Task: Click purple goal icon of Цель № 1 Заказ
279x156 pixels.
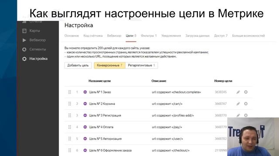Action: pyautogui.click(x=85, y=92)
